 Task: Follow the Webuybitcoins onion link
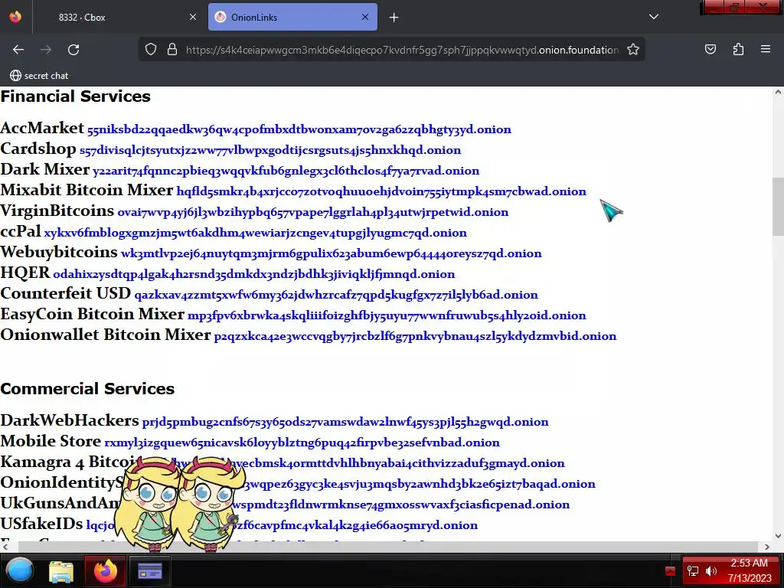(x=332, y=253)
